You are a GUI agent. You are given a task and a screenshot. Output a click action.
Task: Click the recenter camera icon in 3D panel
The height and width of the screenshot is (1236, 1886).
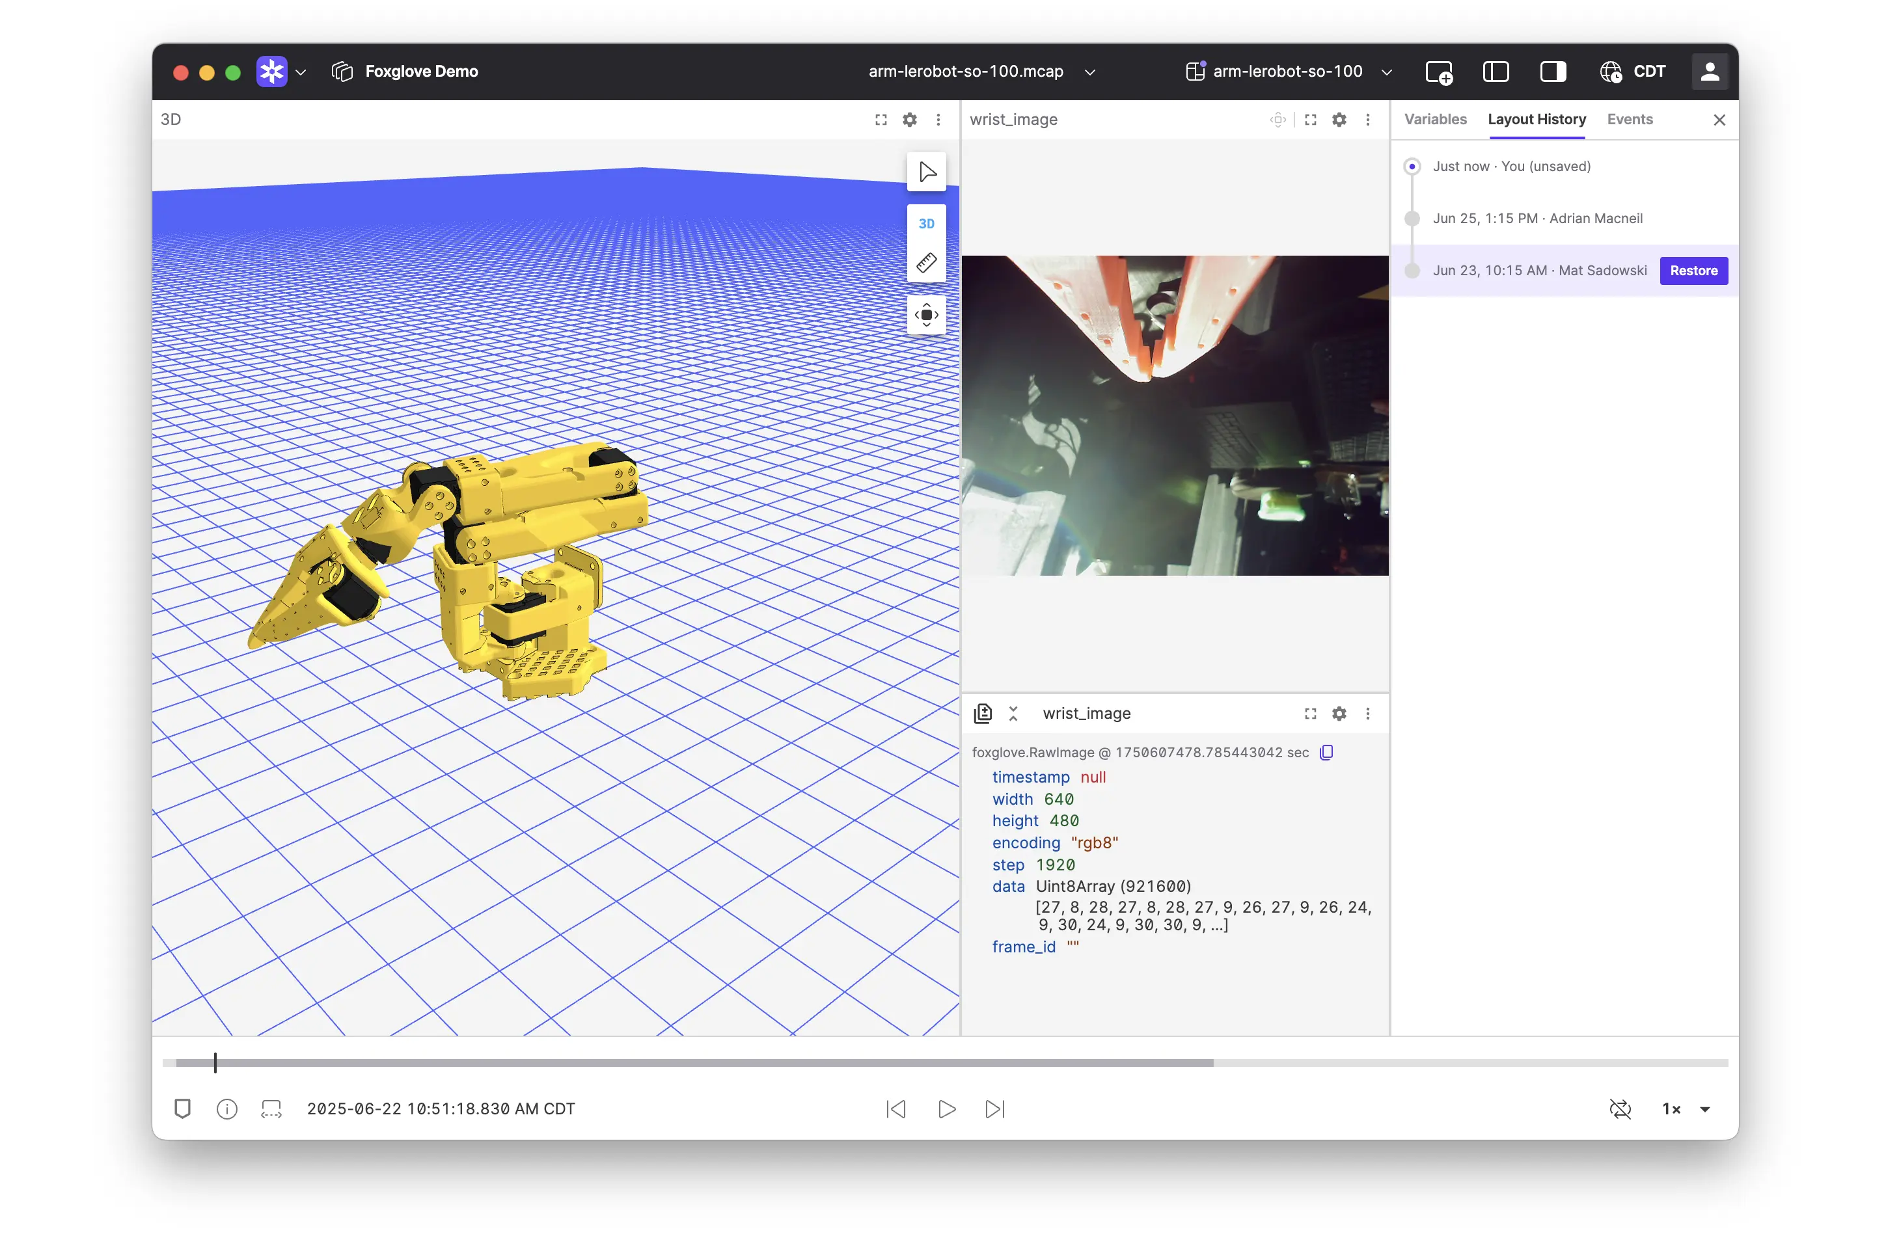click(x=926, y=315)
